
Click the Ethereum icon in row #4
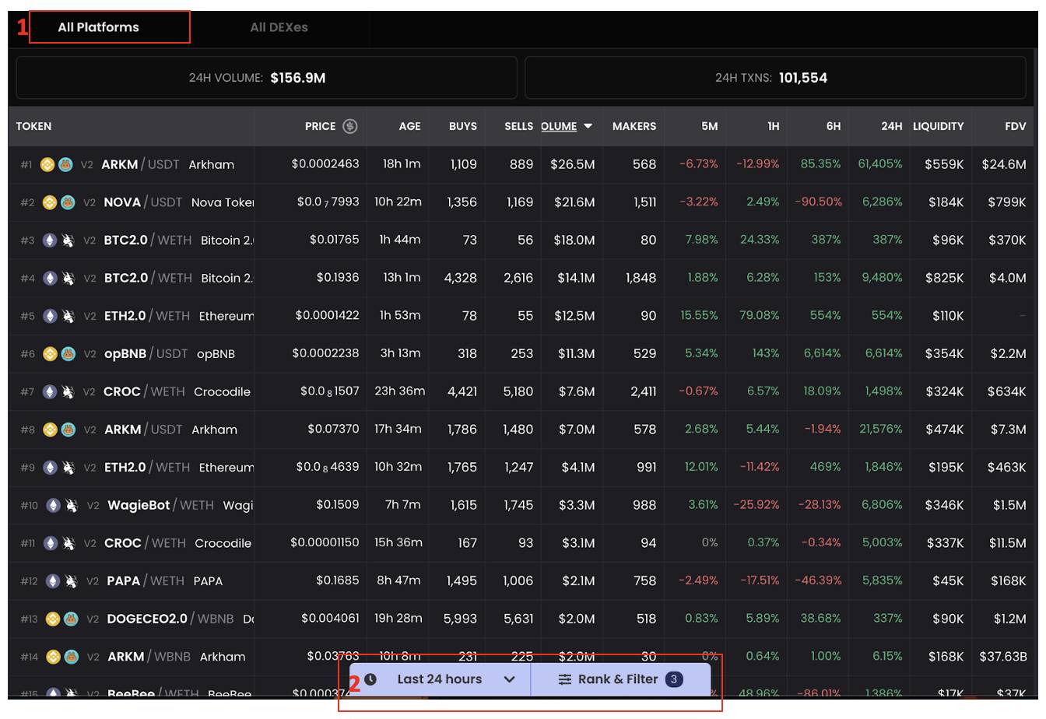click(x=50, y=278)
